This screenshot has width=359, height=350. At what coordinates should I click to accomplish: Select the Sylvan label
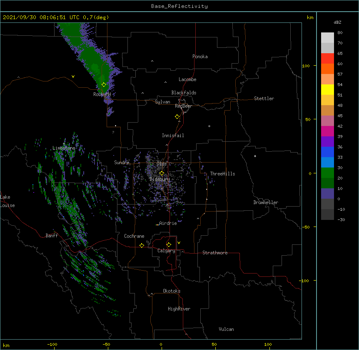162,102
